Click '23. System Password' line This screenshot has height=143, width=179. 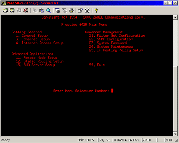click(x=108, y=43)
